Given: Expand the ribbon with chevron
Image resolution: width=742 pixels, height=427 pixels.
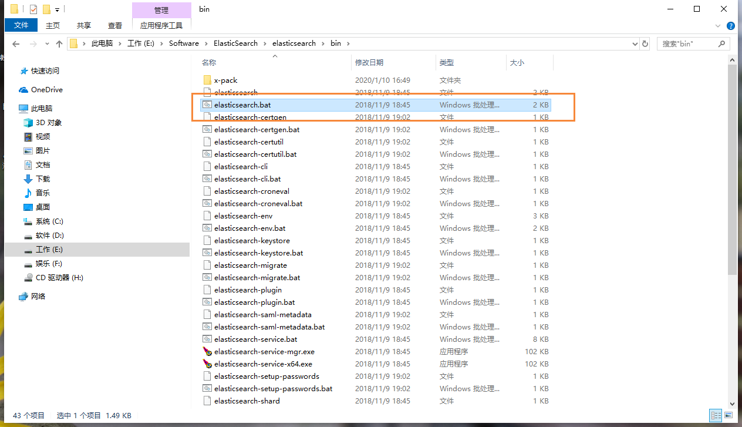Looking at the screenshot, I should point(719,26).
